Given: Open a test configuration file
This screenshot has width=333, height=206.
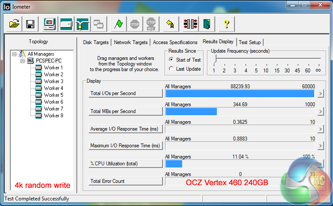Looking at the screenshot, I should (14, 24).
